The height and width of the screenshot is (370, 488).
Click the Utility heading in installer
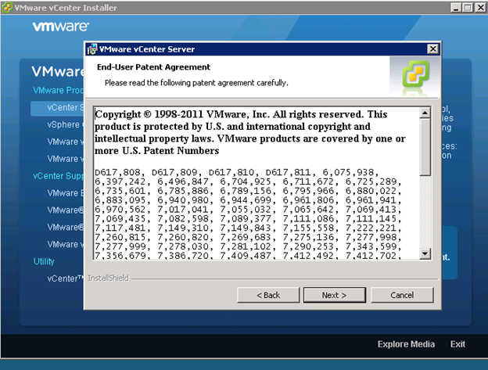pos(44,261)
